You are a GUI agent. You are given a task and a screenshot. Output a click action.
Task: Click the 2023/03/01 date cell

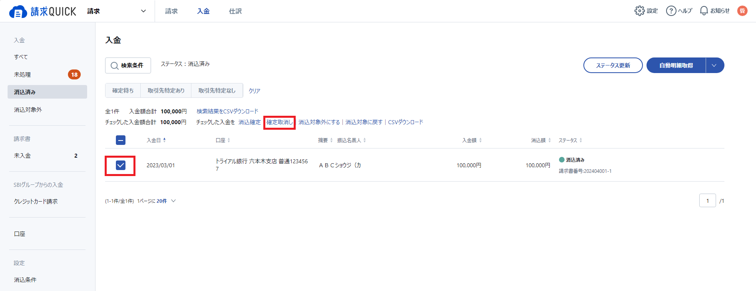(x=161, y=165)
